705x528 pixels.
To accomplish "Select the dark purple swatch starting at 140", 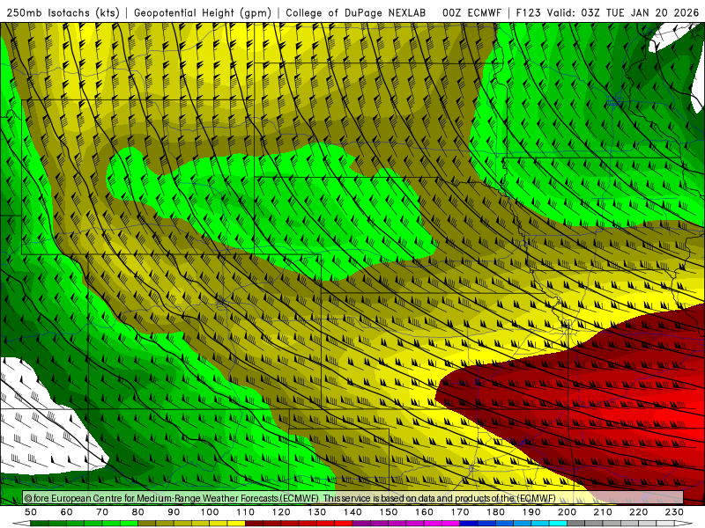I will click(x=361, y=524).
